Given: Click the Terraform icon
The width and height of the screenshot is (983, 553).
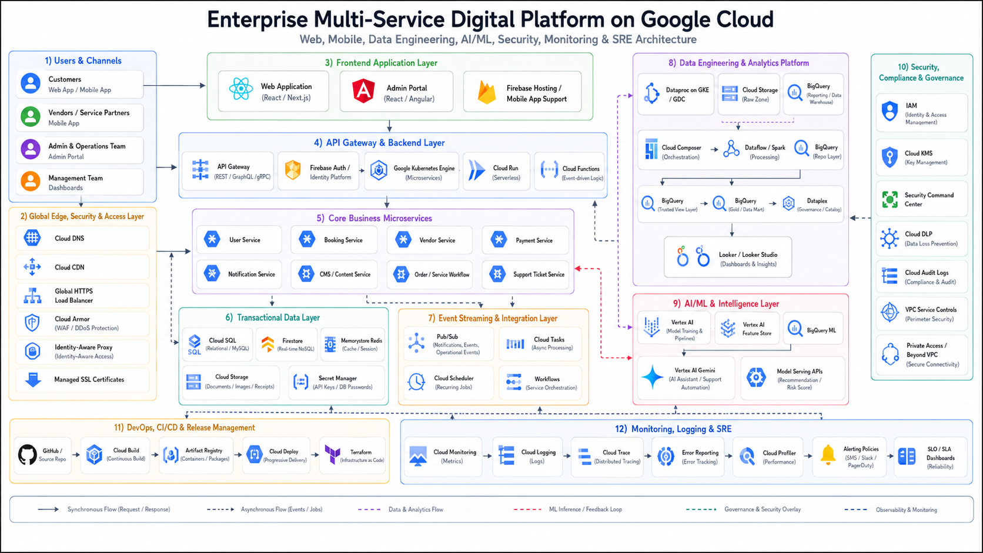Looking at the screenshot, I should click(x=332, y=455).
